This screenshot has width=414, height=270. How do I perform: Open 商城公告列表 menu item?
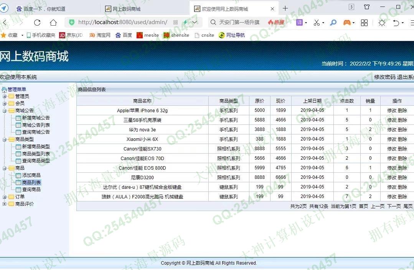coord(36,125)
